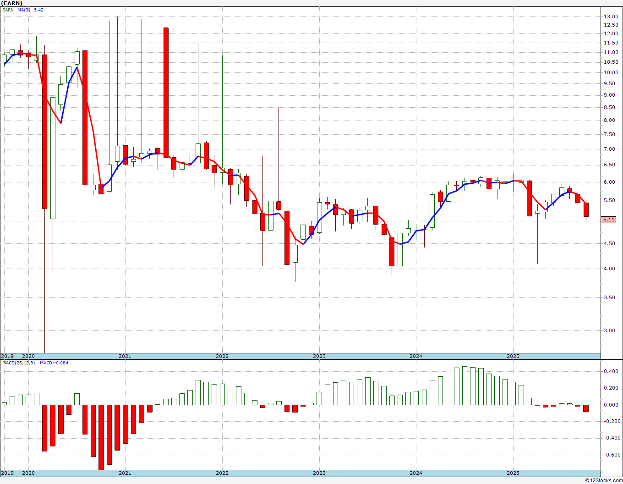Screen dimensions: 623x484
Task: Click the 12.00 price axis label
Action: pyautogui.click(x=610, y=33)
